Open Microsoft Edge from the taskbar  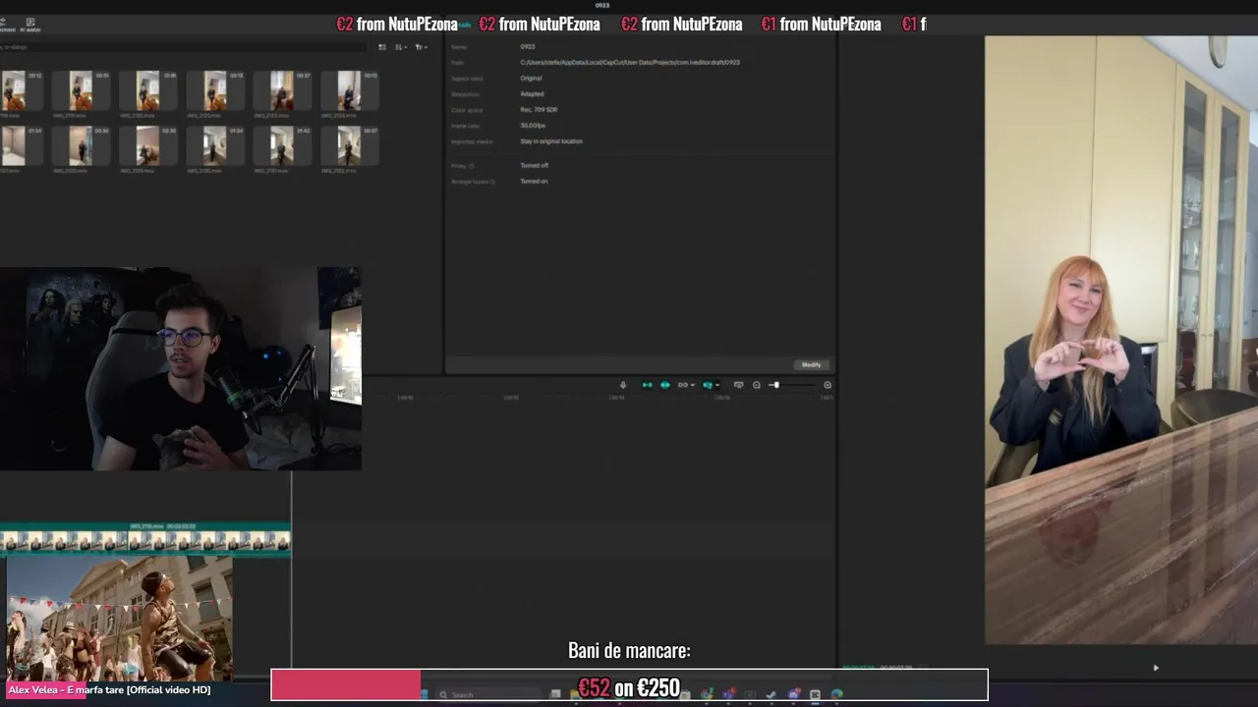tap(836, 694)
